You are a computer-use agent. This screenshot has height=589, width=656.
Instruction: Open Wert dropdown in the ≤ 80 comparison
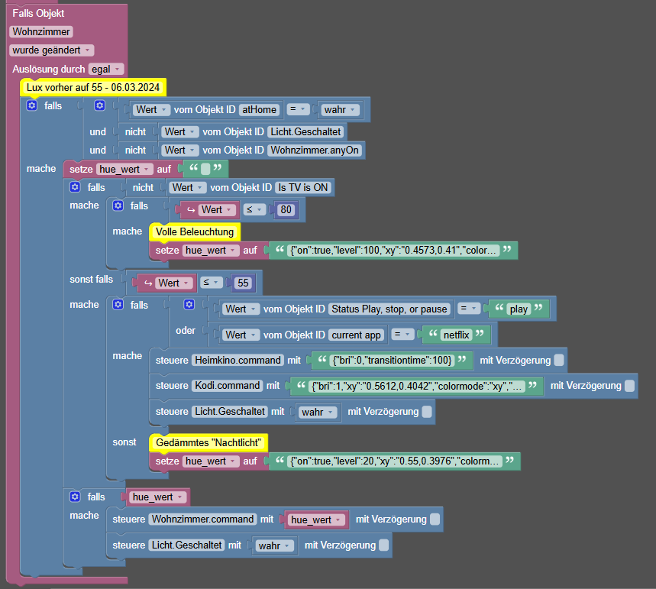[217, 210]
